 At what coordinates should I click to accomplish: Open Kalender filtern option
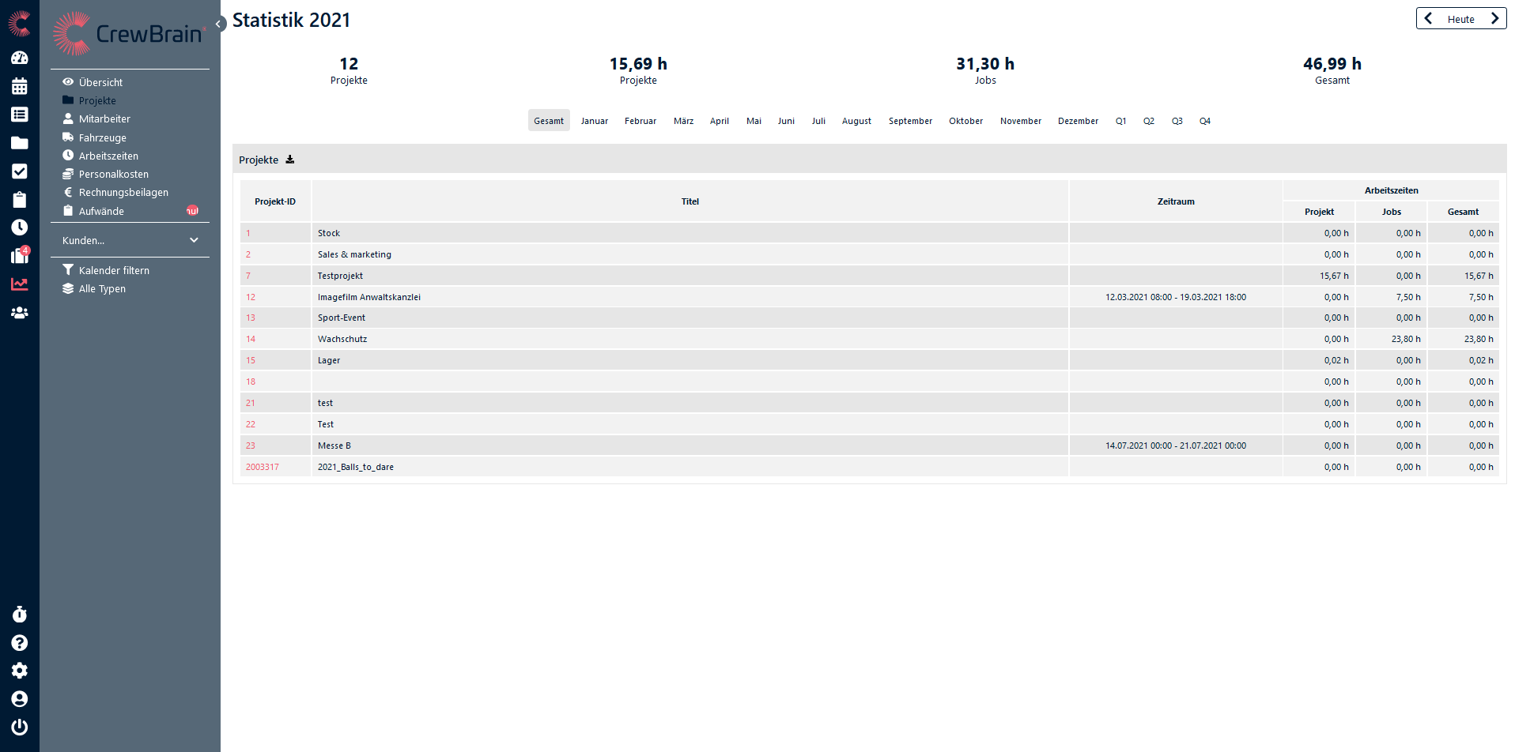click(x=114, y=270)
